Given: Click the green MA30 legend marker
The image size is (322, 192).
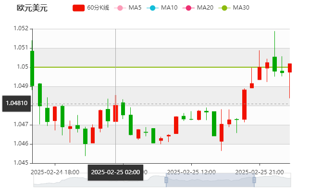Looking at the screenshot, I should click(x=224, y=8).
